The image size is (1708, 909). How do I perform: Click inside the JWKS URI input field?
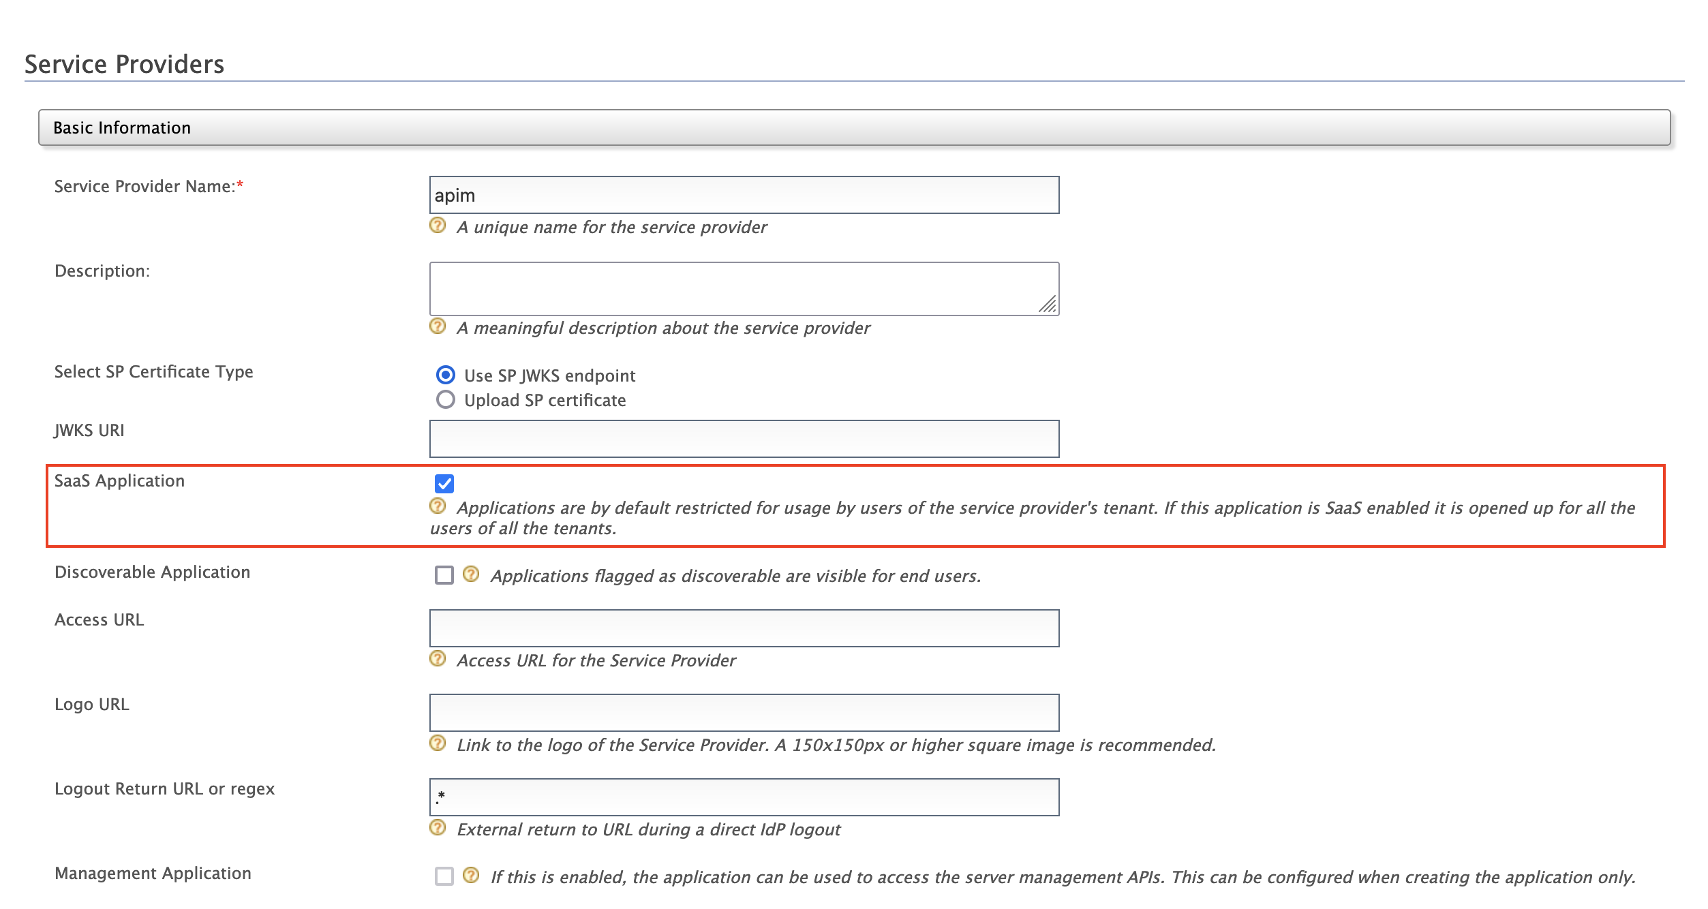tap(743, 437)
